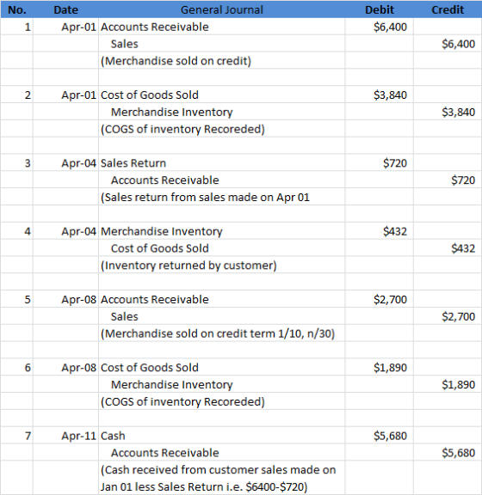The image size is (482, 495).
Task: Click the $2,700 debit cell
Action: [380, 300]
